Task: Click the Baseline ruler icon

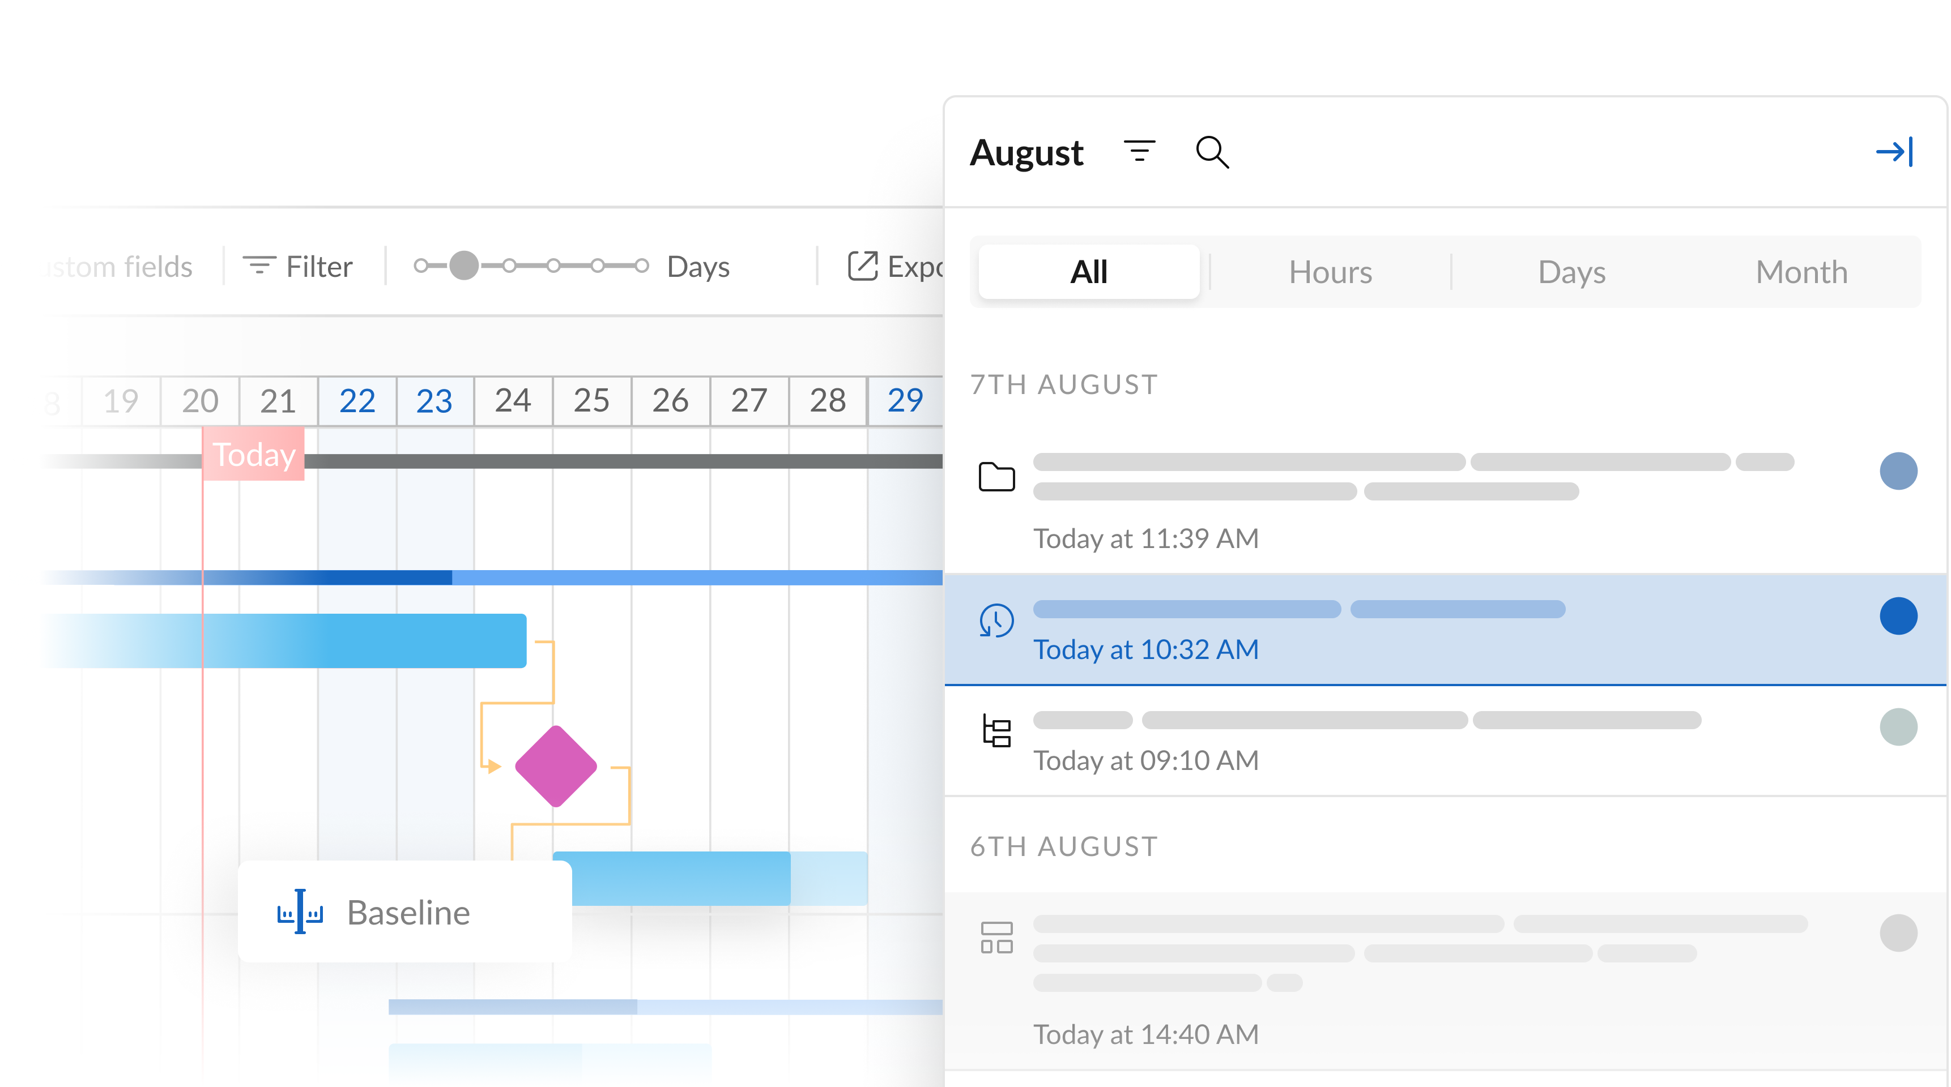Action: (x=300, y=912)
